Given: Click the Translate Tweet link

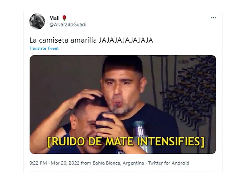Looking at the screenshot, I should [x=44, y=48].
